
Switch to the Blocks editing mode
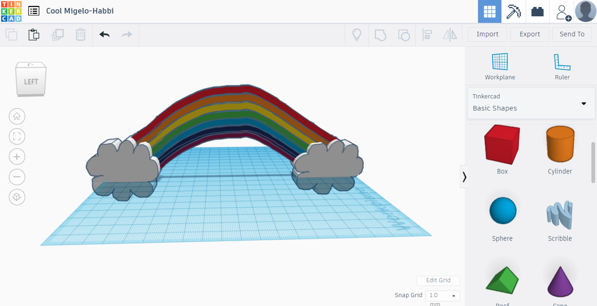(x=537, y=11)
